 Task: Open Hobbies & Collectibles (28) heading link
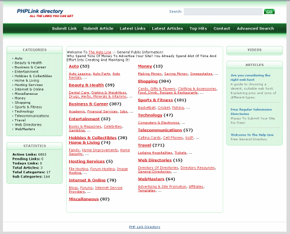coord(93,138)
